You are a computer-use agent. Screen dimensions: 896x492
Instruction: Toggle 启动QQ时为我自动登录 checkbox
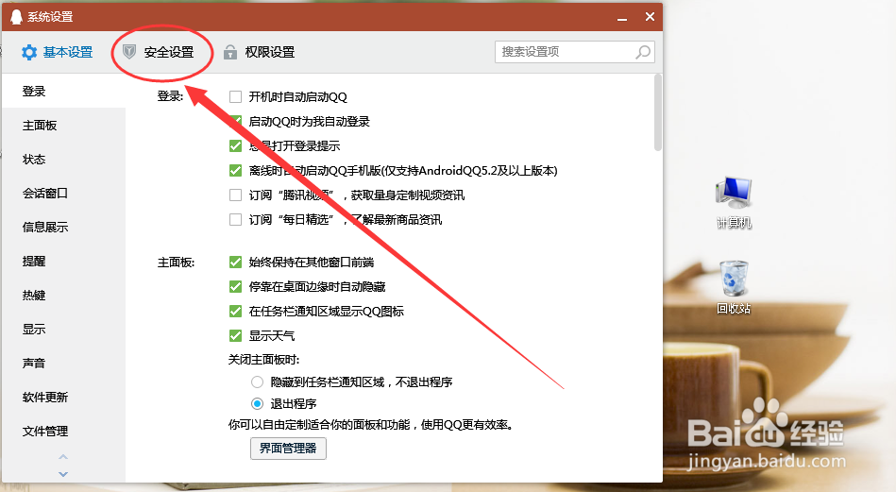pos(235,121)
